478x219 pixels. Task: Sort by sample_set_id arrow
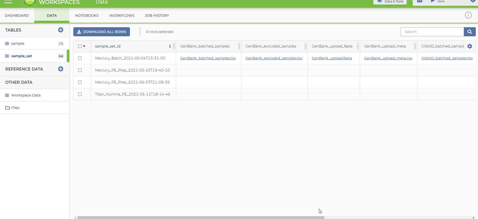pyautogui.click(x=170, y=46)
